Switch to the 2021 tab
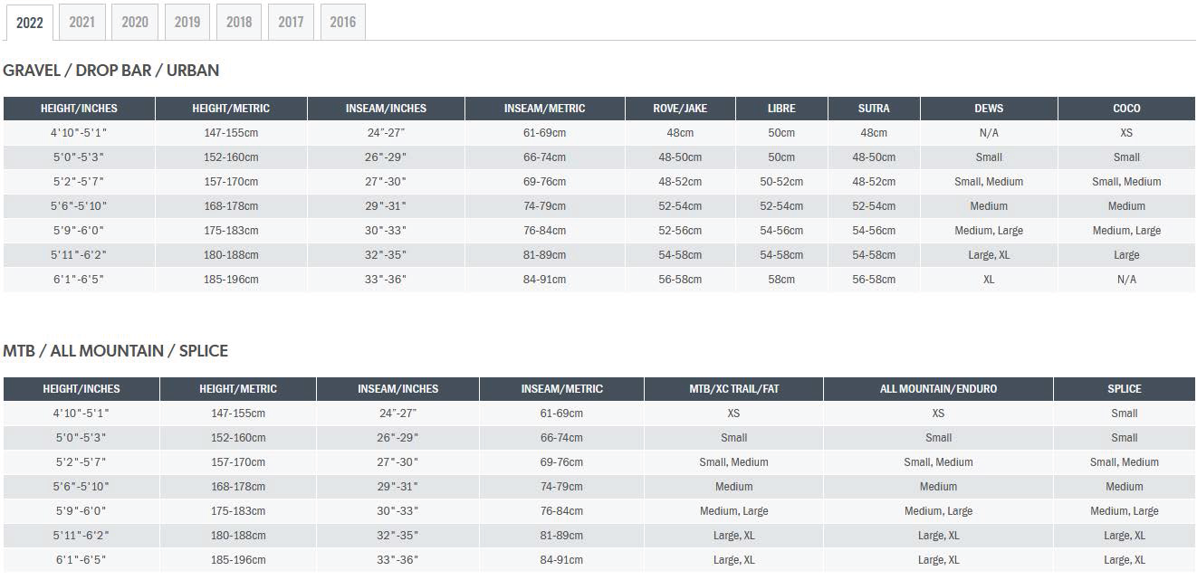 [82, 22]
